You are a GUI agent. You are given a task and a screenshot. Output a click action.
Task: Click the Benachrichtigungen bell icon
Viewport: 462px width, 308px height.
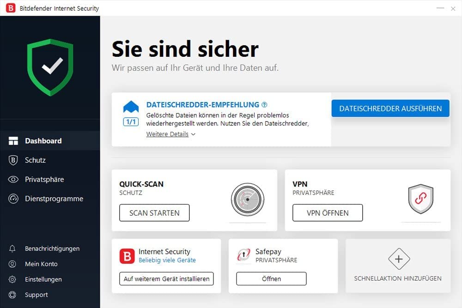(12, 248)
